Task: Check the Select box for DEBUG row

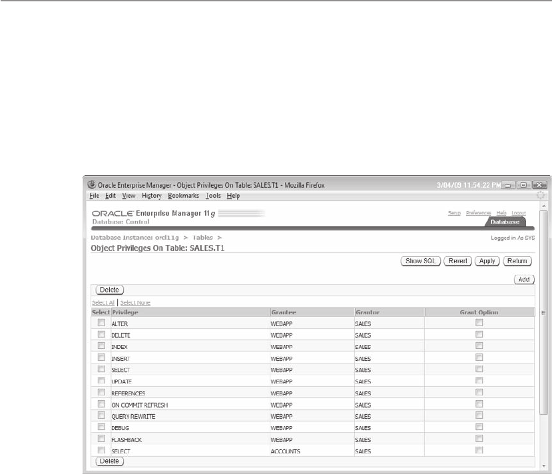Action: [101, 427]
